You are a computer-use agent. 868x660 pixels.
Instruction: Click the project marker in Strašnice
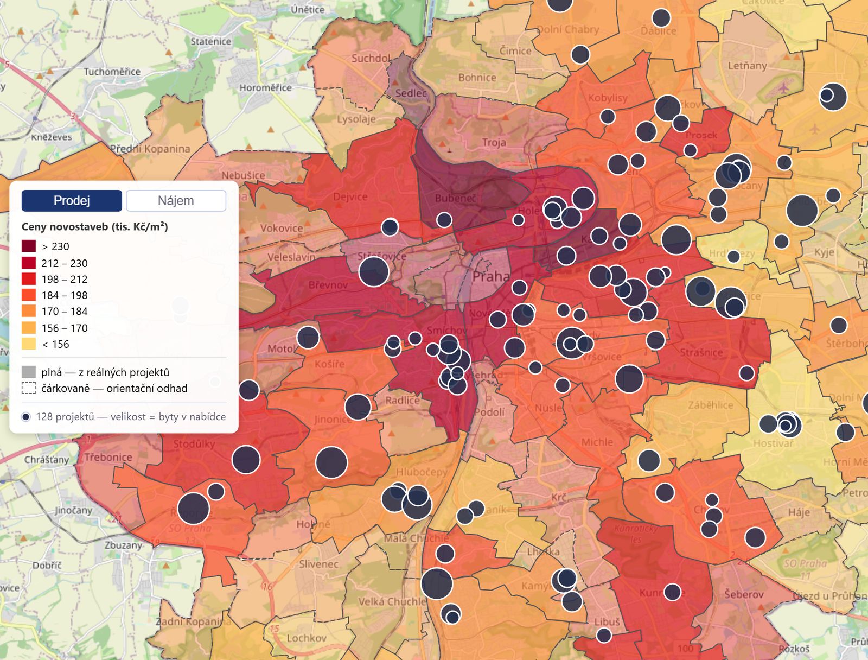[x=746, y=373]
